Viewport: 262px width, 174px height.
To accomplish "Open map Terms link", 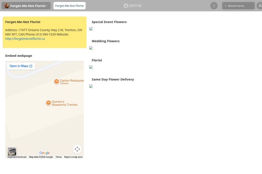I will 59,157.
